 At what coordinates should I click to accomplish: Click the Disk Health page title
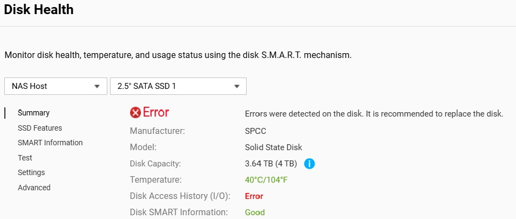38,9
